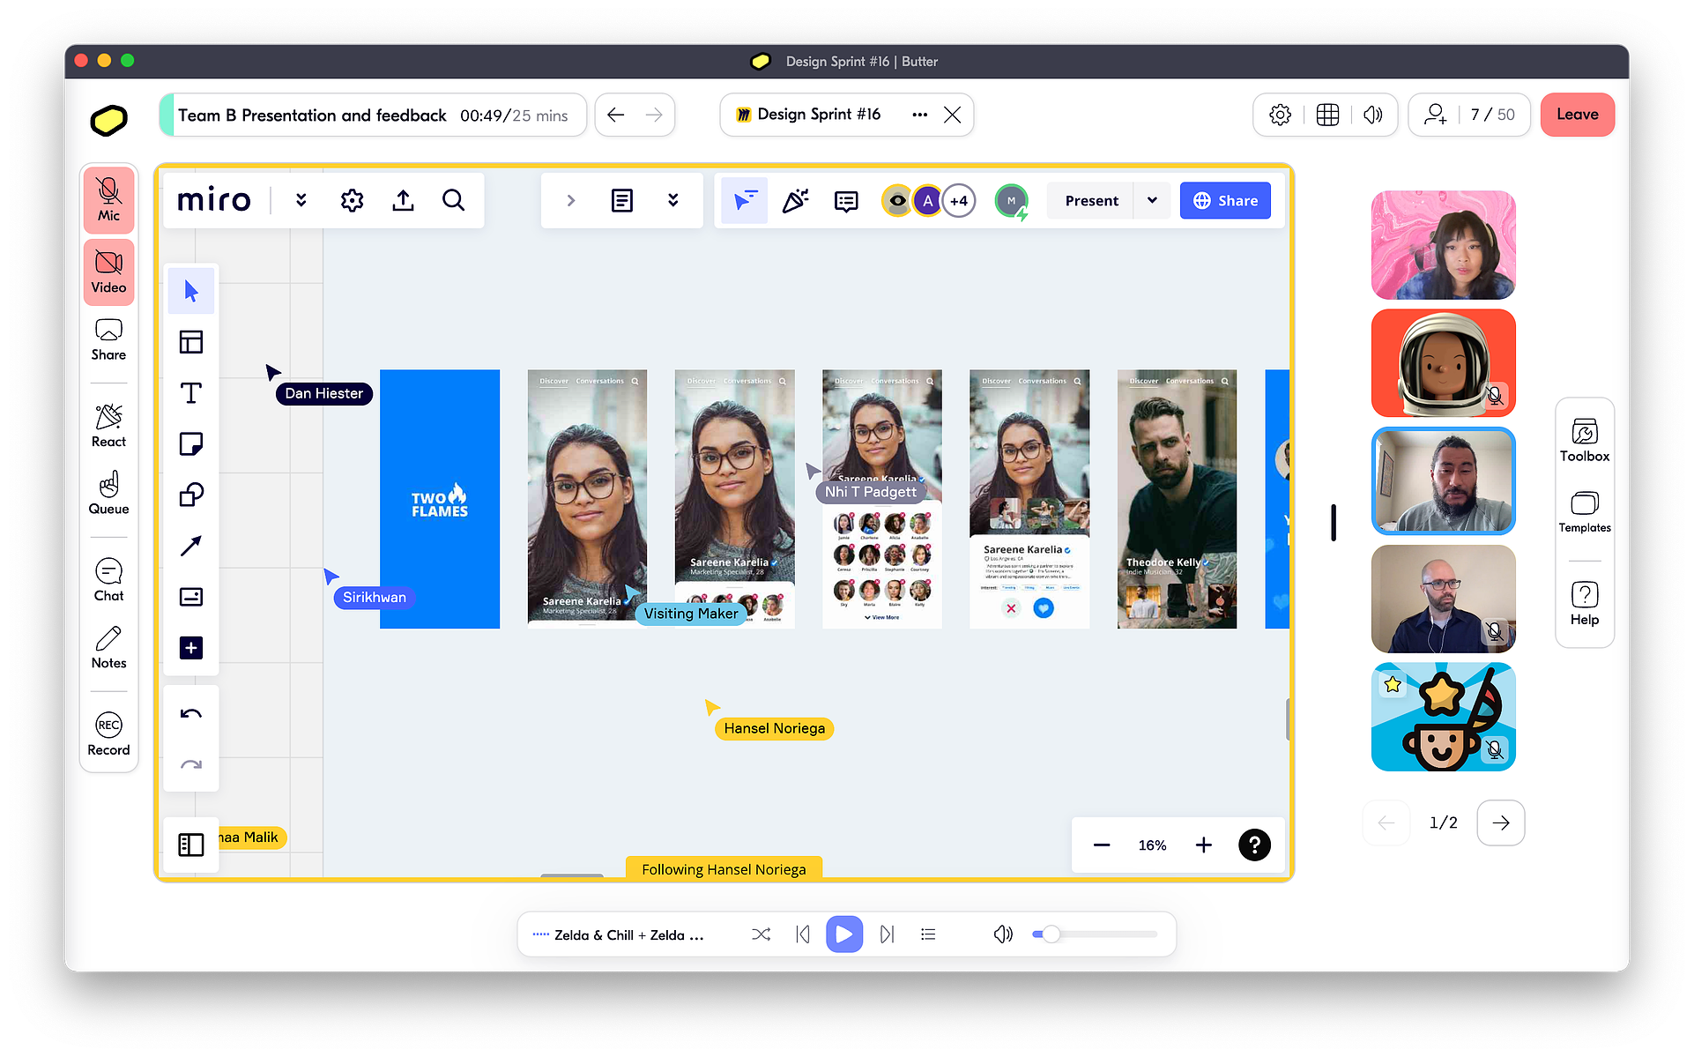Open more tools plus button
The height and width of the screenshot is (1057, 1694).
(x=191, y=648)
